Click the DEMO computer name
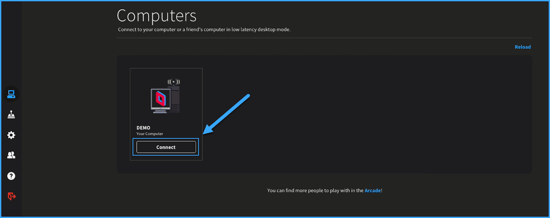 143,128
